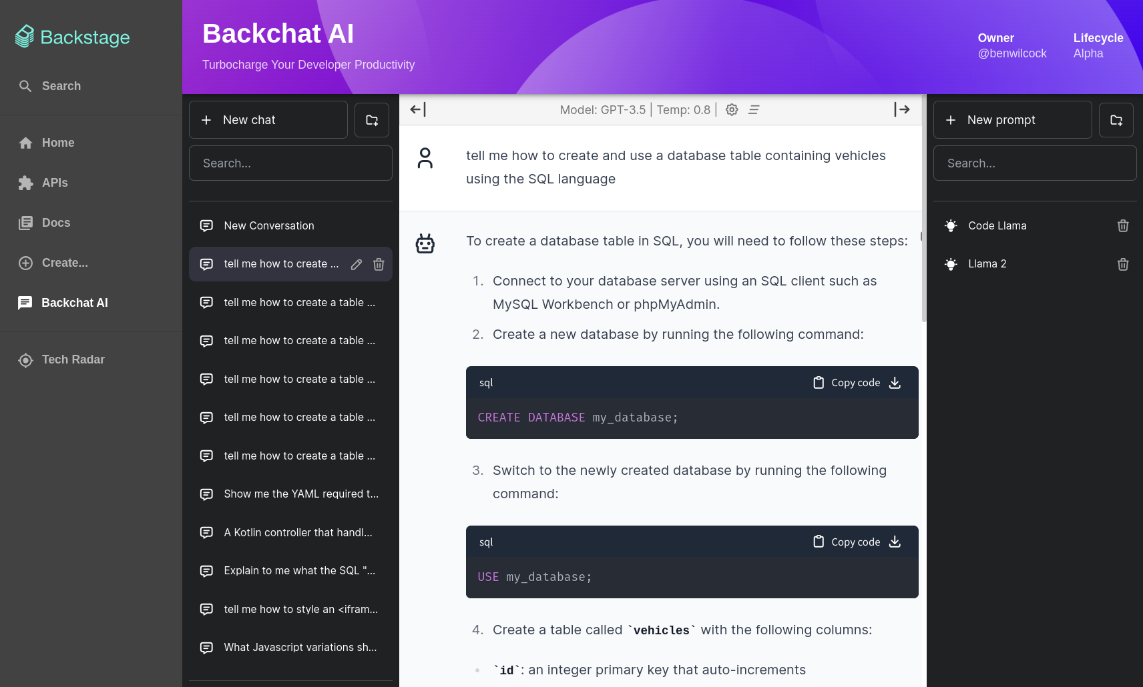The height and width of the screenshot is (687, 1143).
Task: Delete the Llama 2 prompt
Action: tap(1123, 265)
